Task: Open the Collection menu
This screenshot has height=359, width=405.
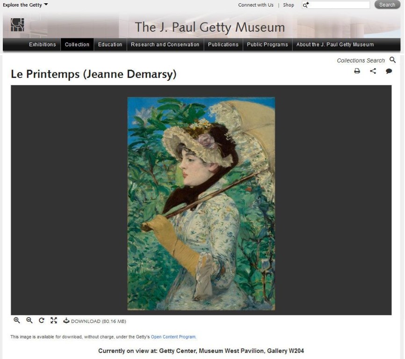Action: click(77, 44)
